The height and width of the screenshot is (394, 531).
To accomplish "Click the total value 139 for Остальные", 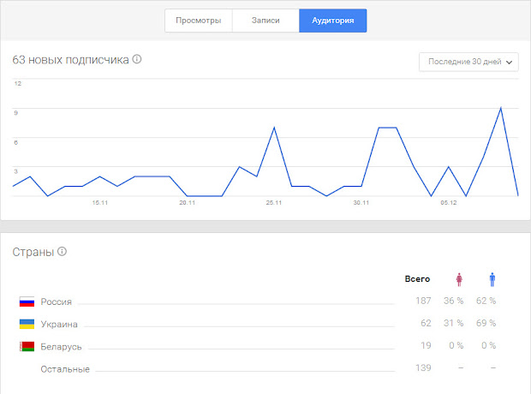I will [423, 368].
